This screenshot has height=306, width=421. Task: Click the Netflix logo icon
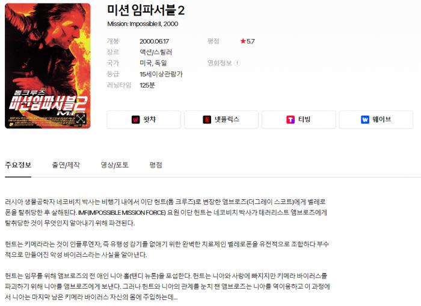click(207, 119)
